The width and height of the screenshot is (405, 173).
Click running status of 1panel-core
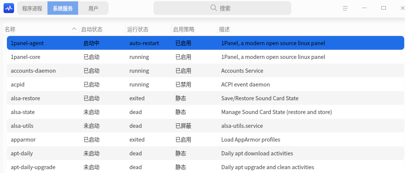[139, 57]
